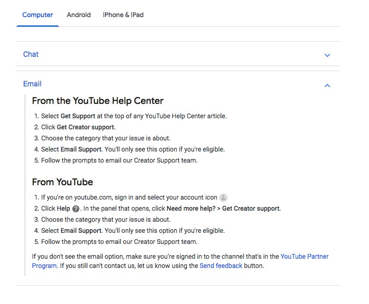The width and height of the screenshot is (369, 304).
Task: Open the Send feedback link
Action: pos(221,266)
